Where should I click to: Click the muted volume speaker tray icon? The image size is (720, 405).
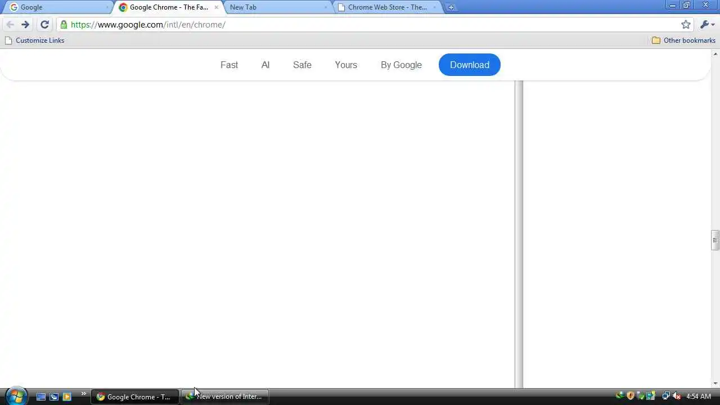(x=677, y=396)
